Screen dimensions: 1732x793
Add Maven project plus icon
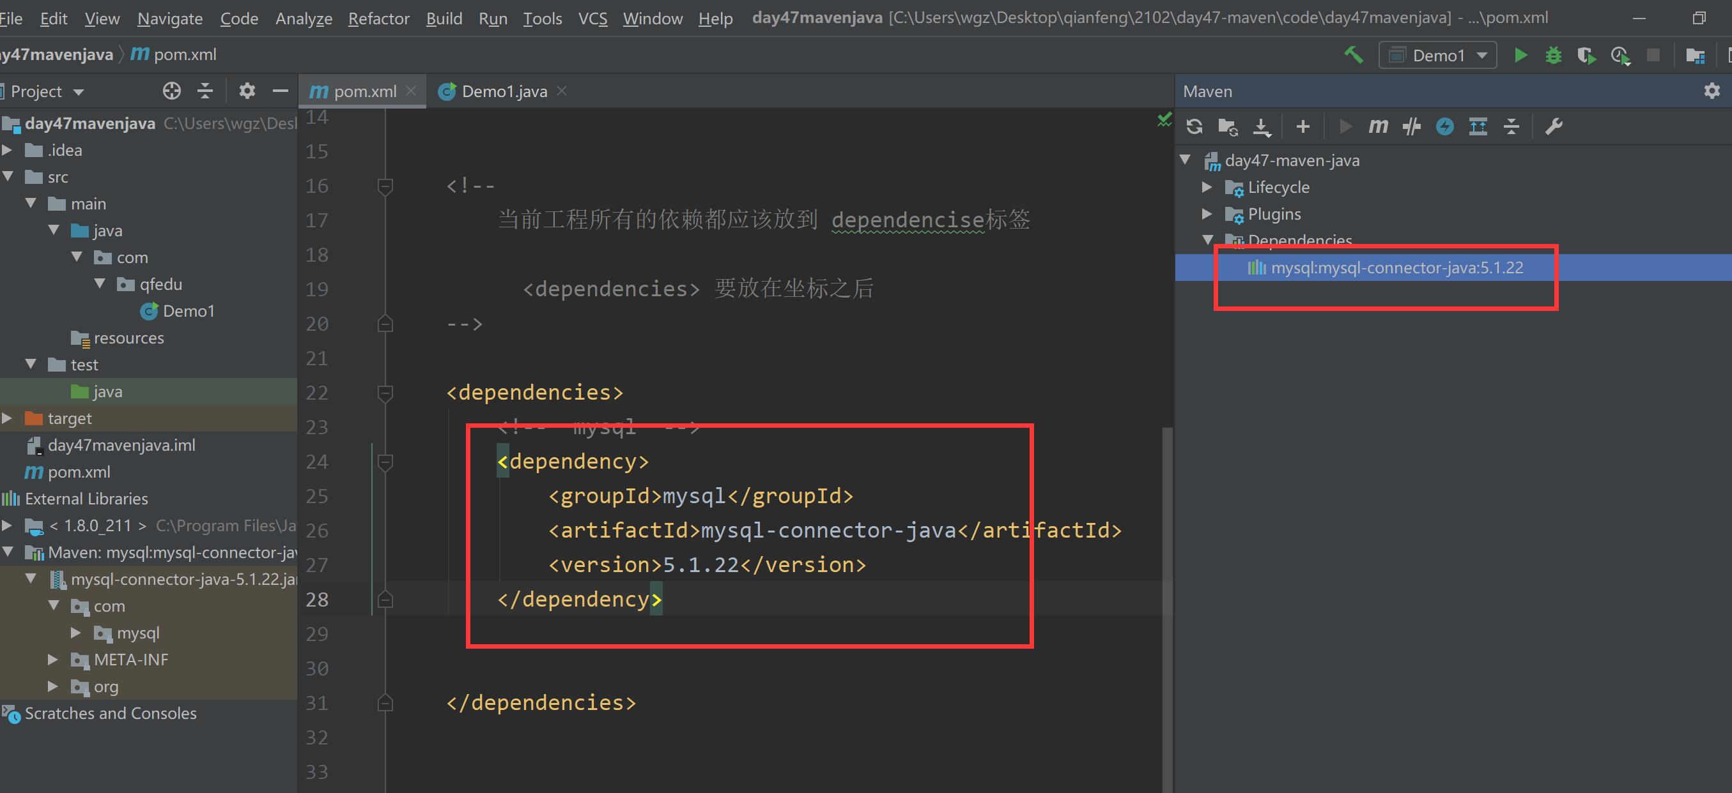click(1303, 126)
